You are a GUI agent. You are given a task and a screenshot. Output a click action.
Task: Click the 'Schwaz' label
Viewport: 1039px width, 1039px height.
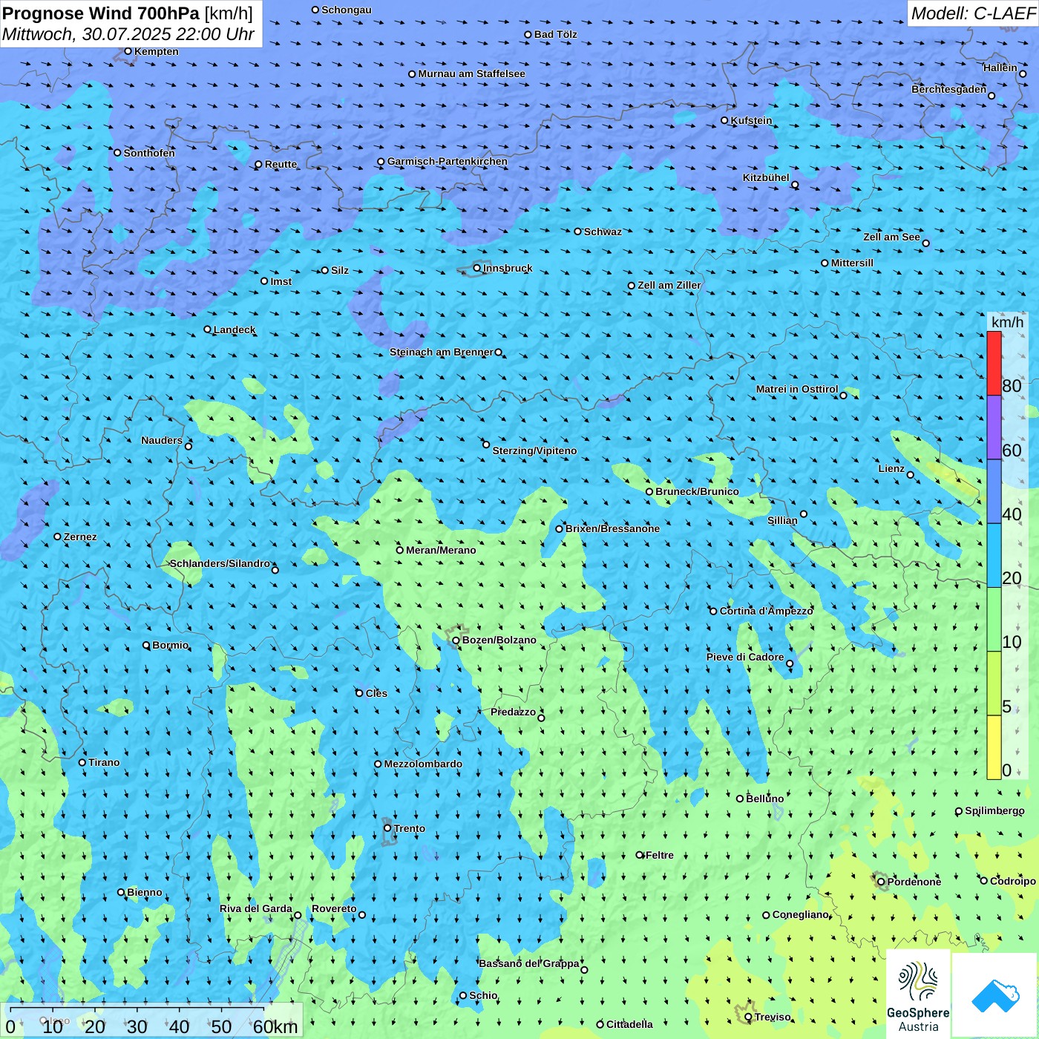click(x=603, y=232)
